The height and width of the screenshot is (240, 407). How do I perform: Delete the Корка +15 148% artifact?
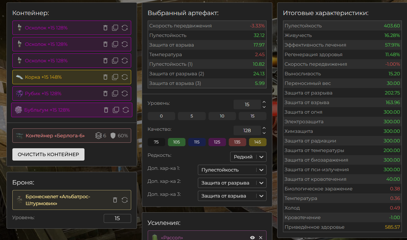(x=105, y=77)
